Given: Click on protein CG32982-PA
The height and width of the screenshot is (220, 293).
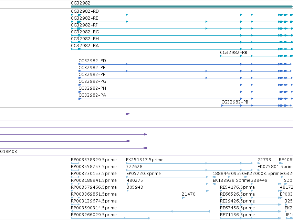Looking at the screenshot, I should click(x=92, y=95).
